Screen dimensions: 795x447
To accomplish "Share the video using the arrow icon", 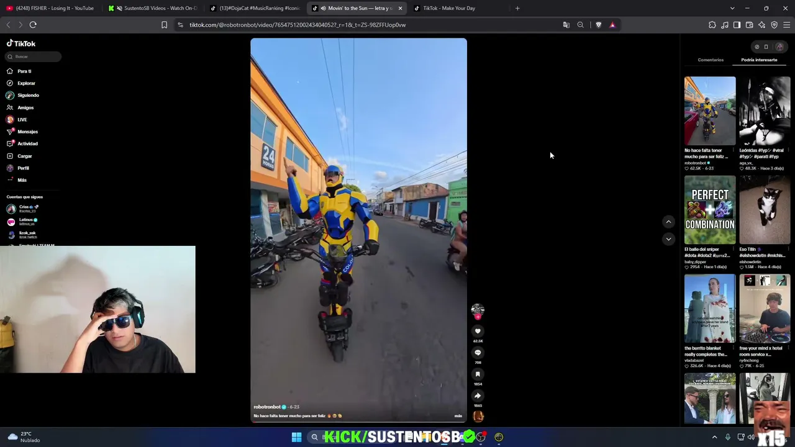I will click(x=478, y=395).
